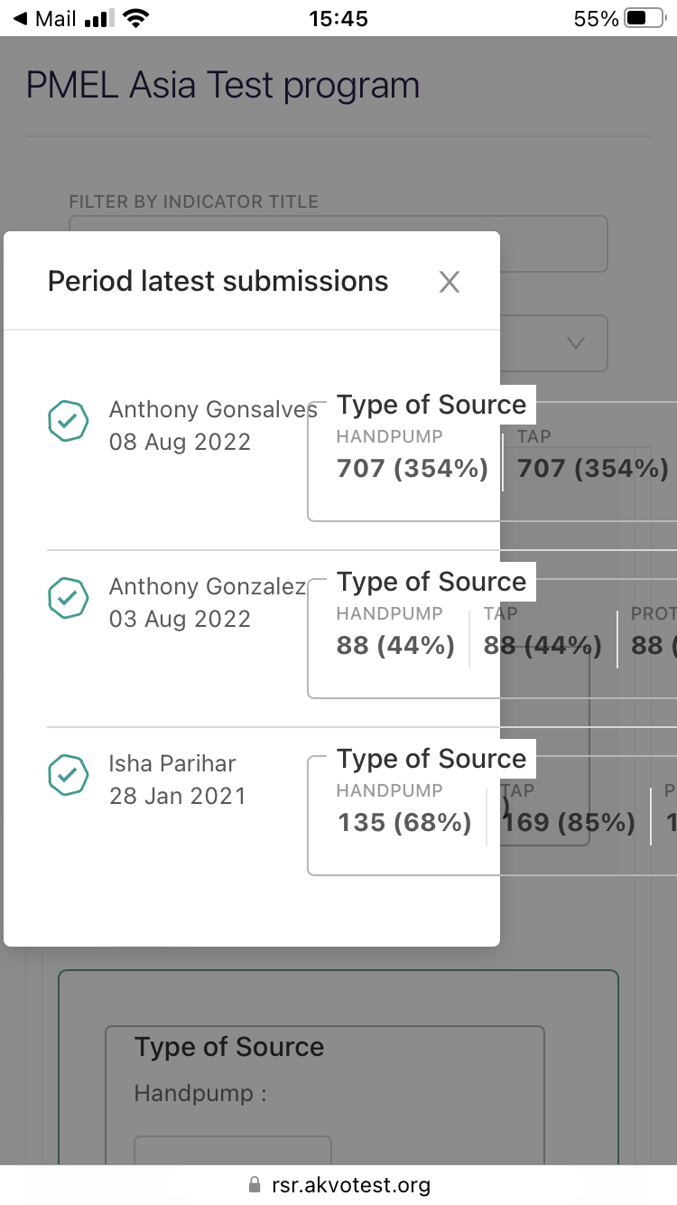Screen dimensions: 677x1205
Task: Click approved checkmark icon for Anthony Gonsalves
Action: (x=68, y=420)
